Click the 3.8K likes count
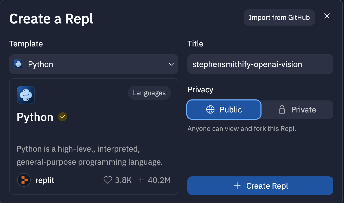Viewport: 344px width, 203px height. [x=123, y=180]
